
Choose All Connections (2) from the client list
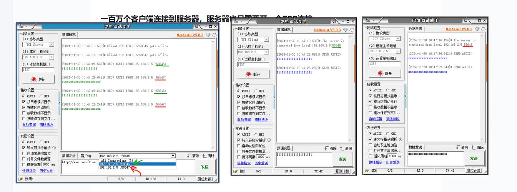[137, 161]
